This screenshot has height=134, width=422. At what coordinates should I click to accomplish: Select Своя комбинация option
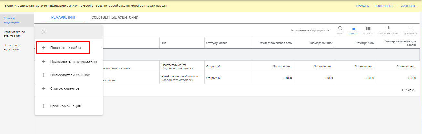click(65, 106)
